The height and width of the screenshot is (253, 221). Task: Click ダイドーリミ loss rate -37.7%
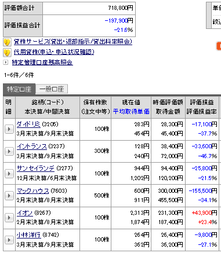pos(208,134)
